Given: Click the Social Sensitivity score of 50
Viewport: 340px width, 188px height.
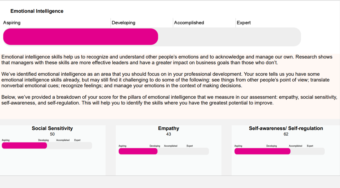Looking at the screenshot, I should coord(52,134).
